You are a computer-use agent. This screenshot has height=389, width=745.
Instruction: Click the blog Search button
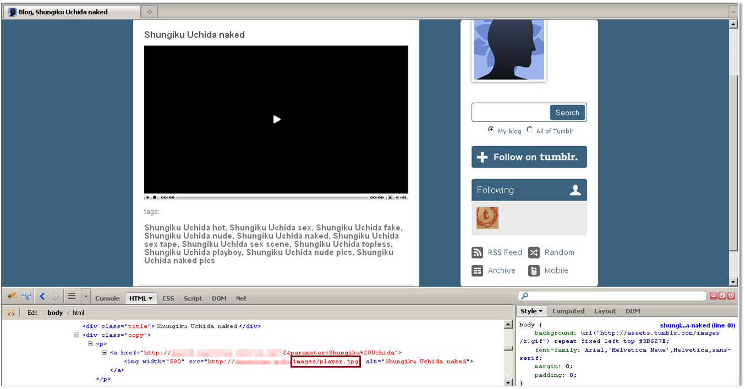[567, 113]
